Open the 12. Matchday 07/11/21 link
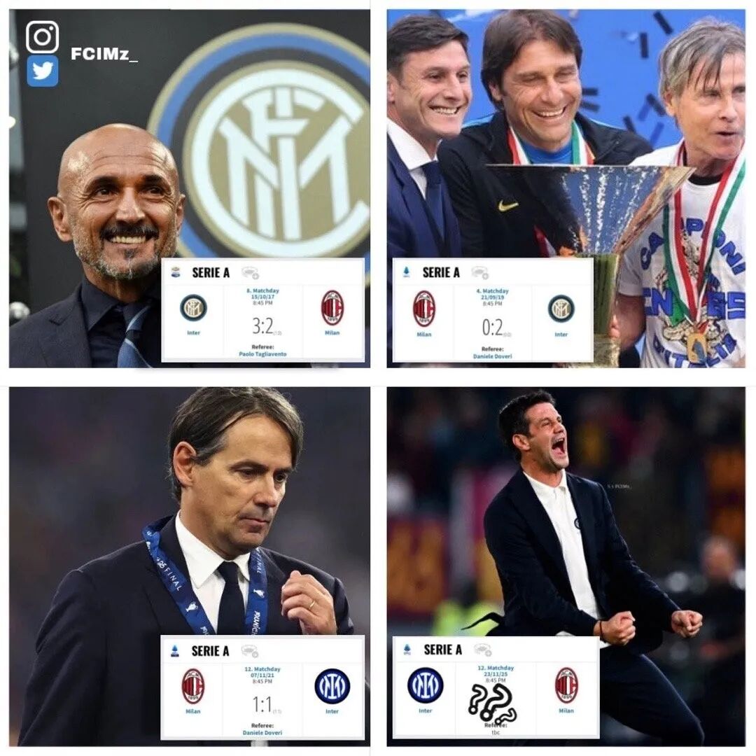Image resolution: width=756 pixels, height=756 pixels. (262, 672)
